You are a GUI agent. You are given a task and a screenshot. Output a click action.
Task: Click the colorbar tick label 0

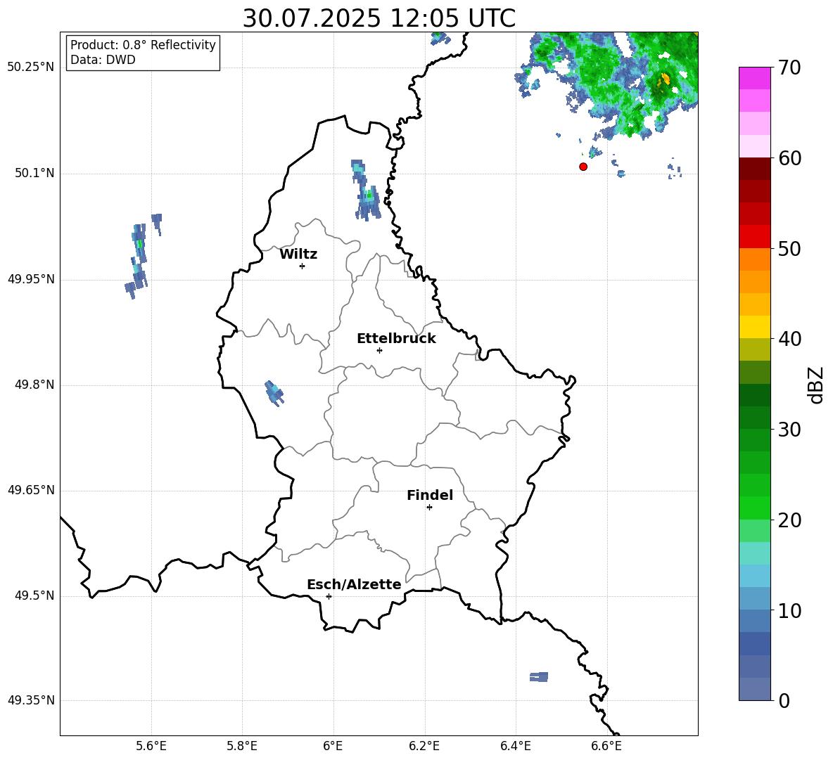pos(784,701)
